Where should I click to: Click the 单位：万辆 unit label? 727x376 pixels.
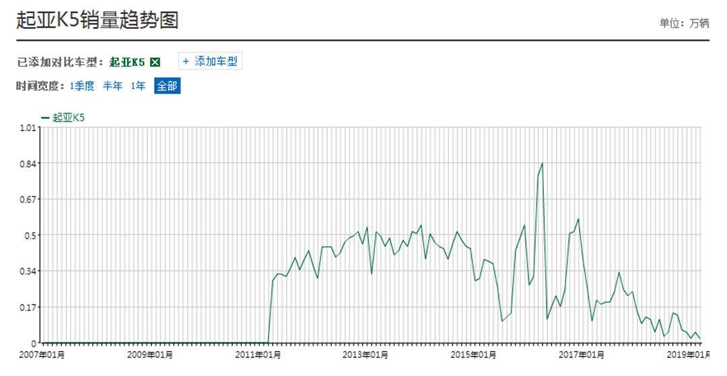coord(684,23)
